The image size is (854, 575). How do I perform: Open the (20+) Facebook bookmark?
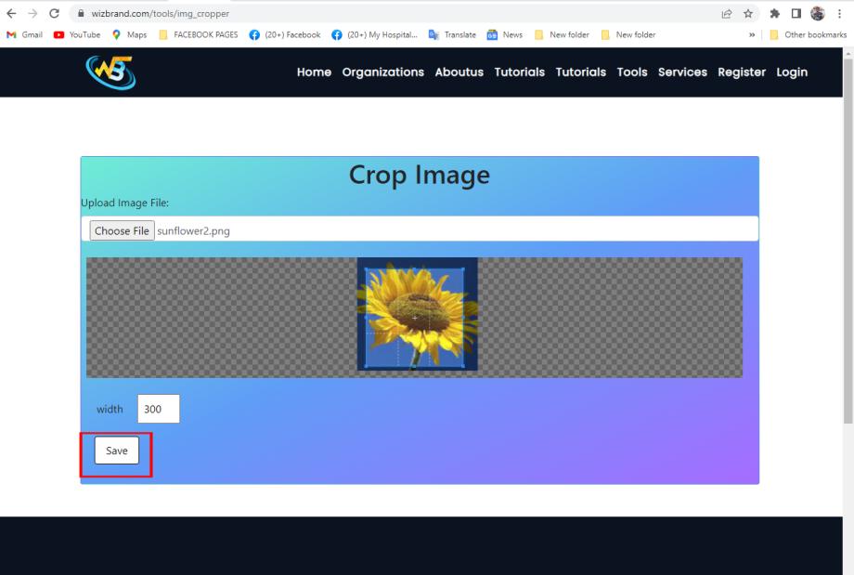[285, 35]
